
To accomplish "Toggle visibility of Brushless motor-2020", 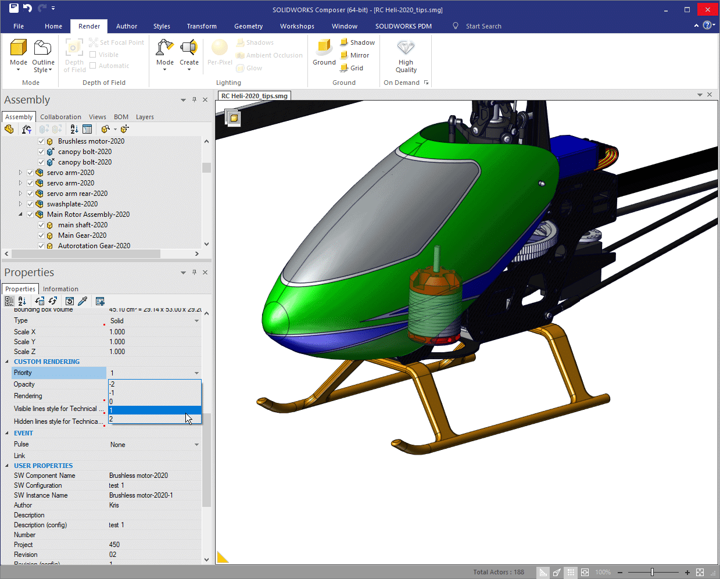I will click(41, 141).
